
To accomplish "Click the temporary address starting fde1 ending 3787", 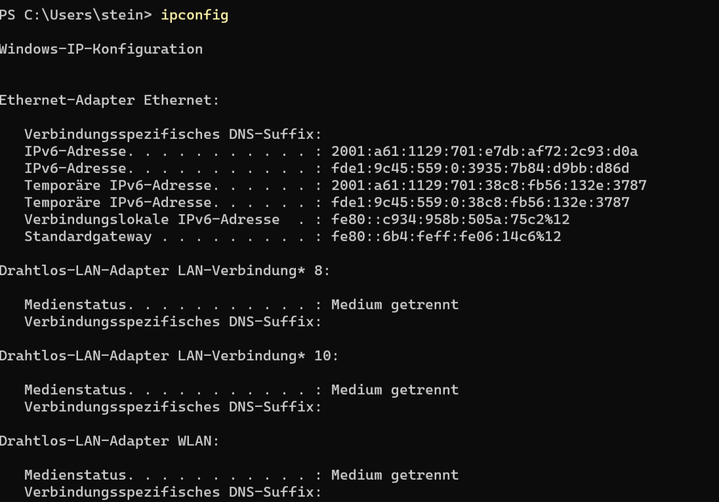I will [480, 203].
